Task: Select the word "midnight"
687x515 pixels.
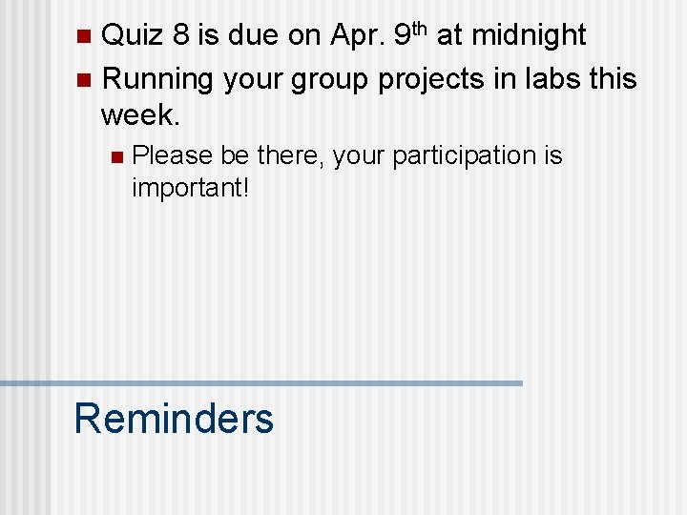Action: [529, 36]
